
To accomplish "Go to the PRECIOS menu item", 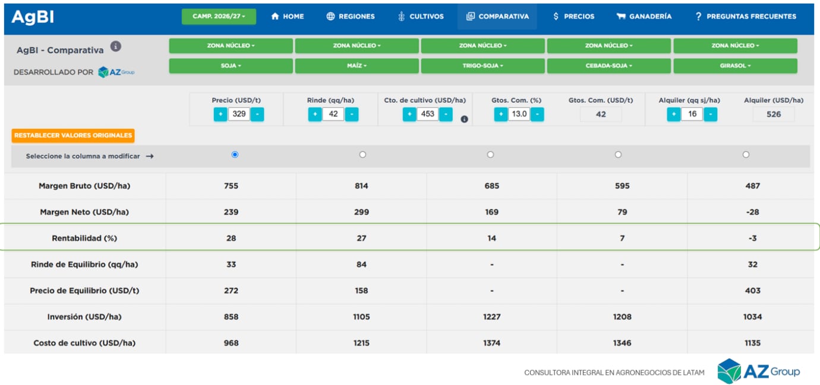I will pyautogui.click(x=573, y=17).
